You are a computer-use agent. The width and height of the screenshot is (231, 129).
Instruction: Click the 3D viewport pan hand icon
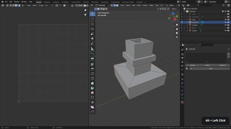(177, 29)
